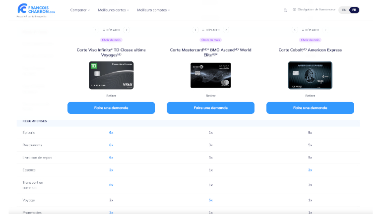Move the TD Visa Infinite card right
Screen dimensions: 381x214
[x=127, y=30]
